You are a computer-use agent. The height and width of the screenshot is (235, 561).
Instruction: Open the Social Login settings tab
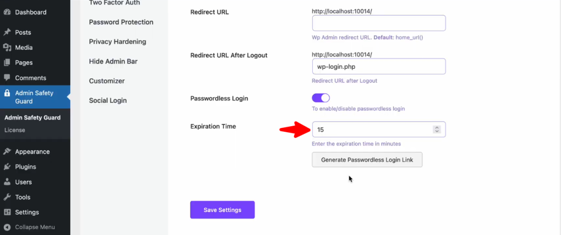point(107,101)
